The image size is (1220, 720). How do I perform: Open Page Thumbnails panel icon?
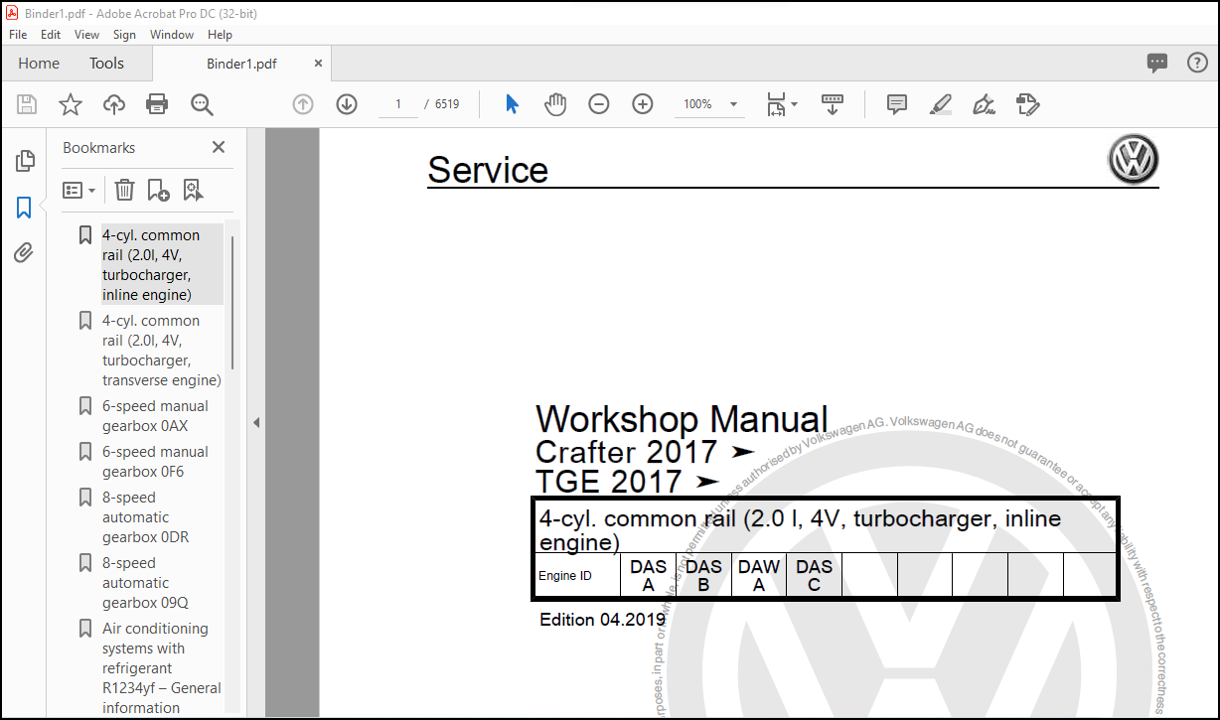click(25, 161)
